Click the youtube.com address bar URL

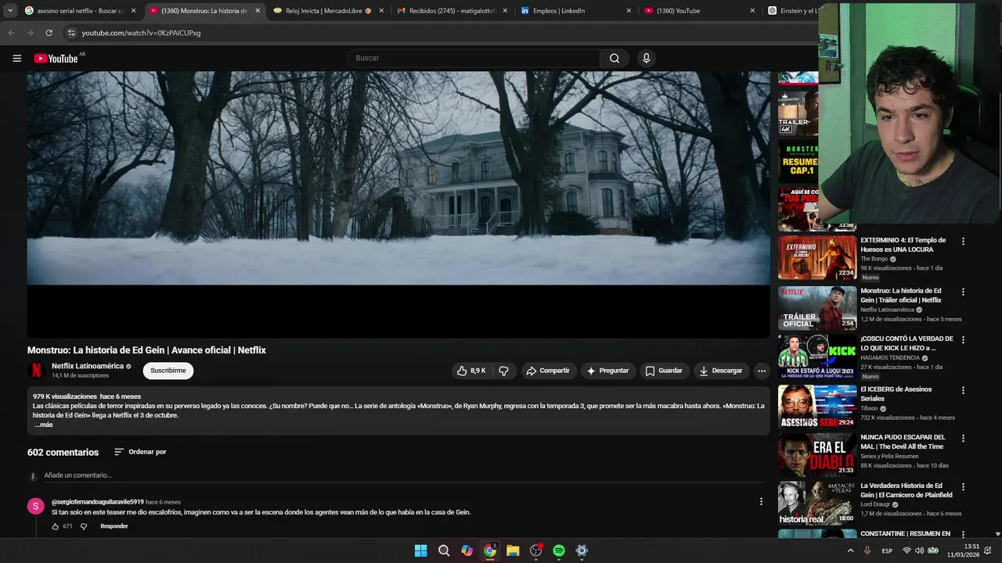click(141, 33)
